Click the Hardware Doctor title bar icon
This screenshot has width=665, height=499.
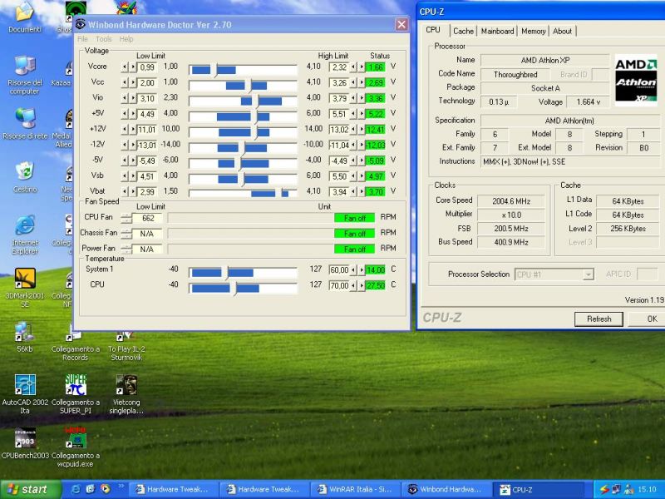80,24
